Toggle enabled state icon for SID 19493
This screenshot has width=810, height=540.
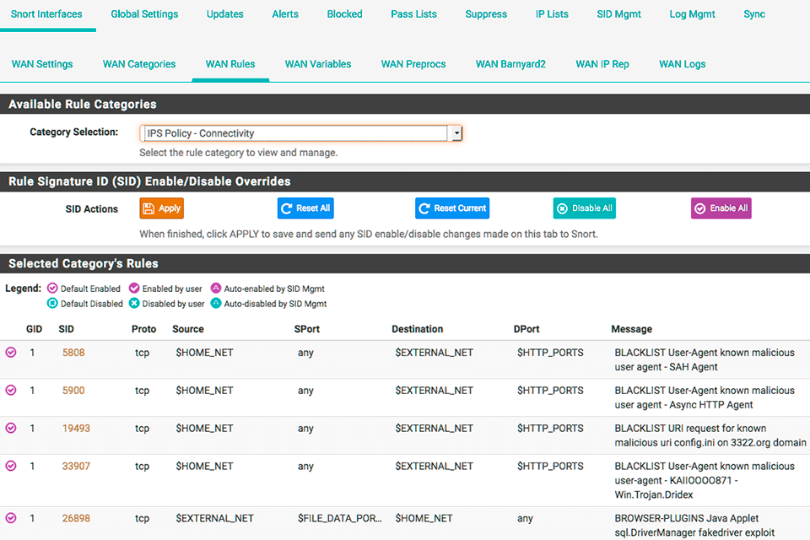point(11,428)
